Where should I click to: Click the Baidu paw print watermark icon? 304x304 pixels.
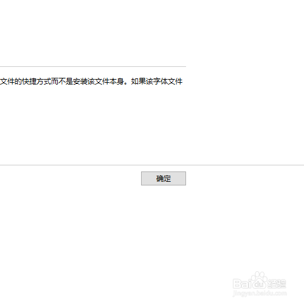(x=258, y=281)
